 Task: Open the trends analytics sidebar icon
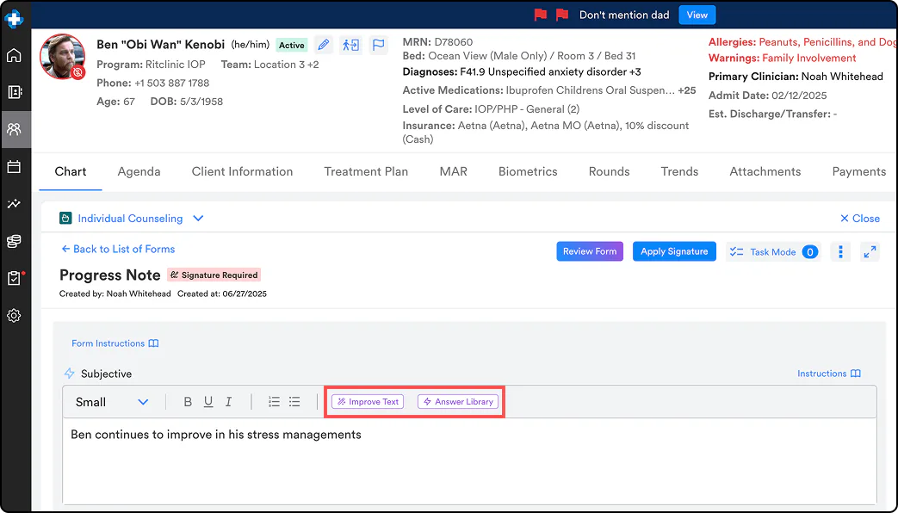(x=14, y=204)
